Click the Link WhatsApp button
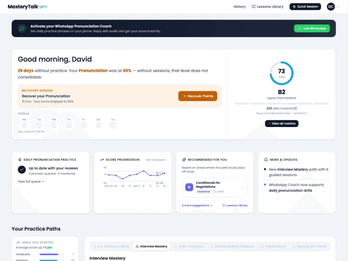Image resolution: width=348 pixels, height=261 pixels. click(311, 28)
